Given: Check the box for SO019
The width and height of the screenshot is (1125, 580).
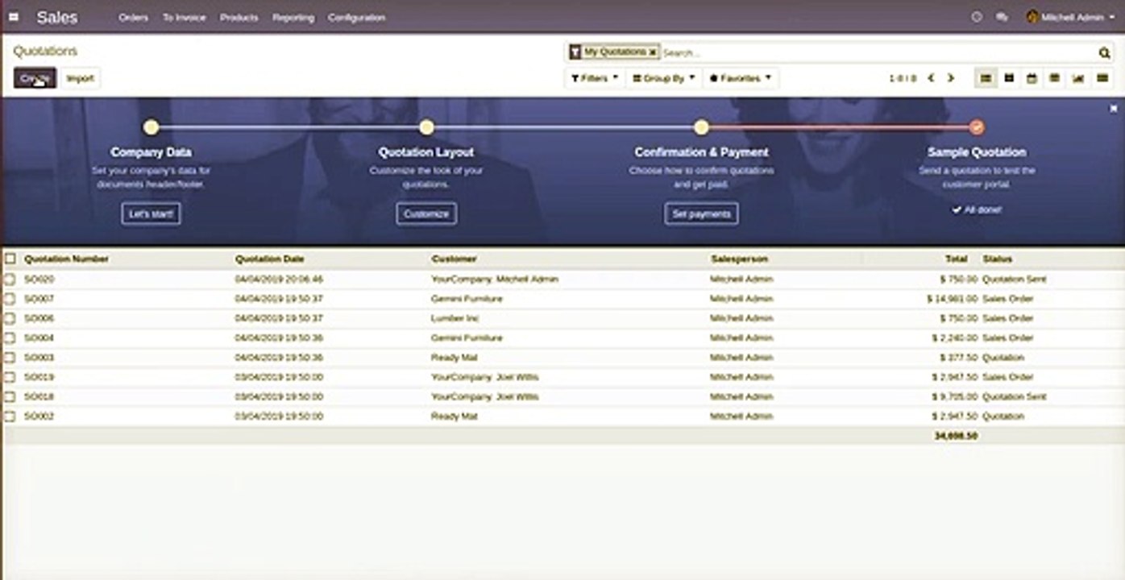Looking at the screenshot, I should (x=10, y=377).
